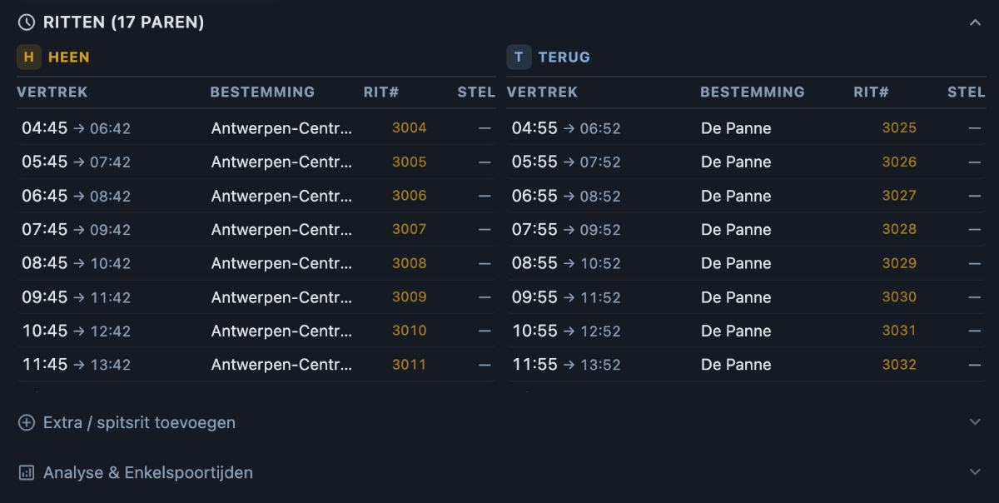The height and width of the screenshot is (503, 999).
Task: Expand the Extra / spitsrit toevoegen chevron
Action: [x=976, y=422]
